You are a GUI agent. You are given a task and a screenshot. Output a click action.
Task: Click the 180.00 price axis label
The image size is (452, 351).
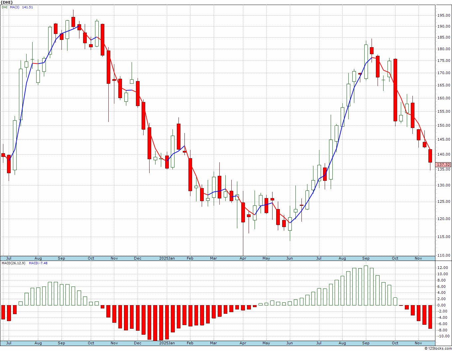(444, 49)
